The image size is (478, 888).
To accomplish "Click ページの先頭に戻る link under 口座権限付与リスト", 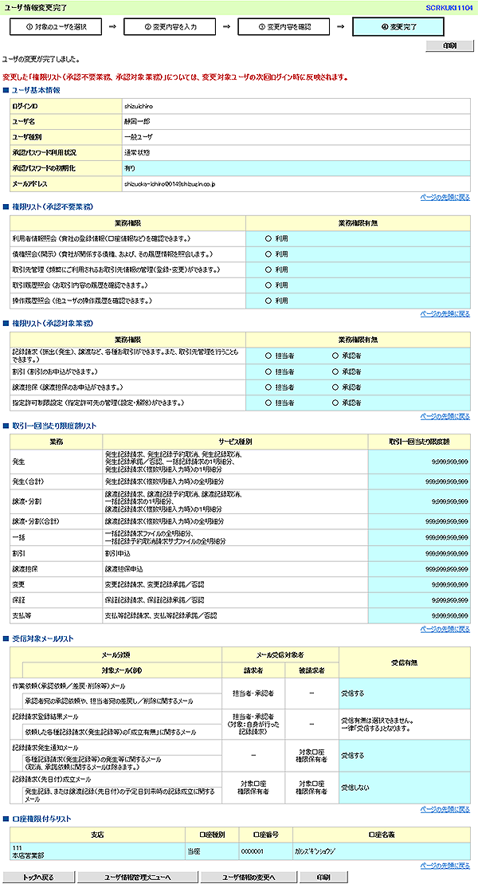I will [445, 866].
